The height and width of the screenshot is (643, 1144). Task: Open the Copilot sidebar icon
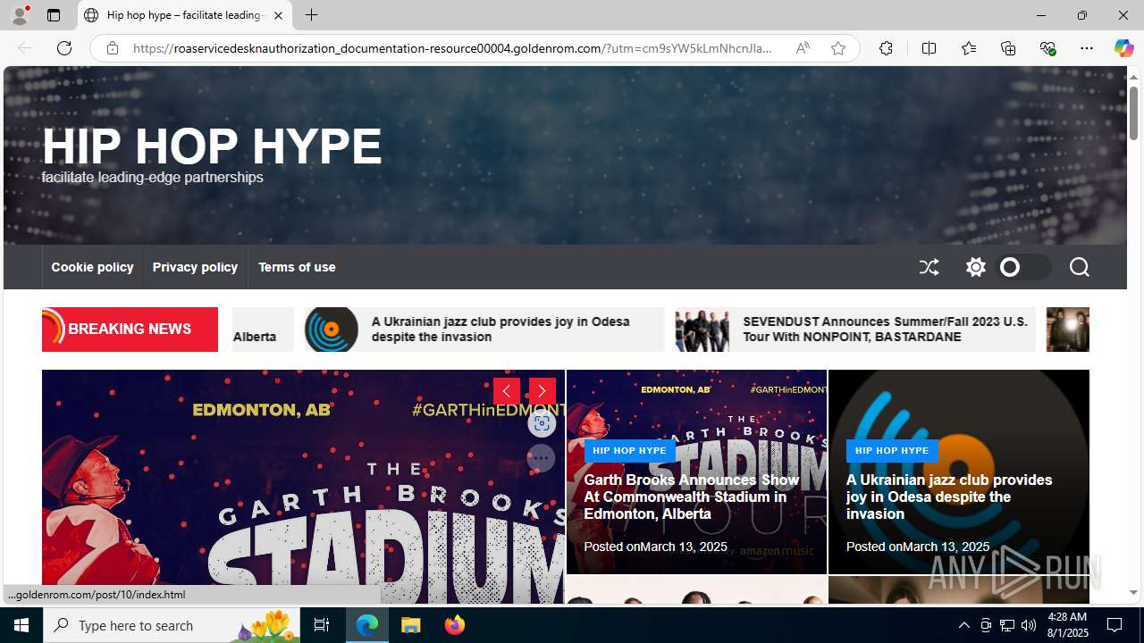(x=1123, y=48)
